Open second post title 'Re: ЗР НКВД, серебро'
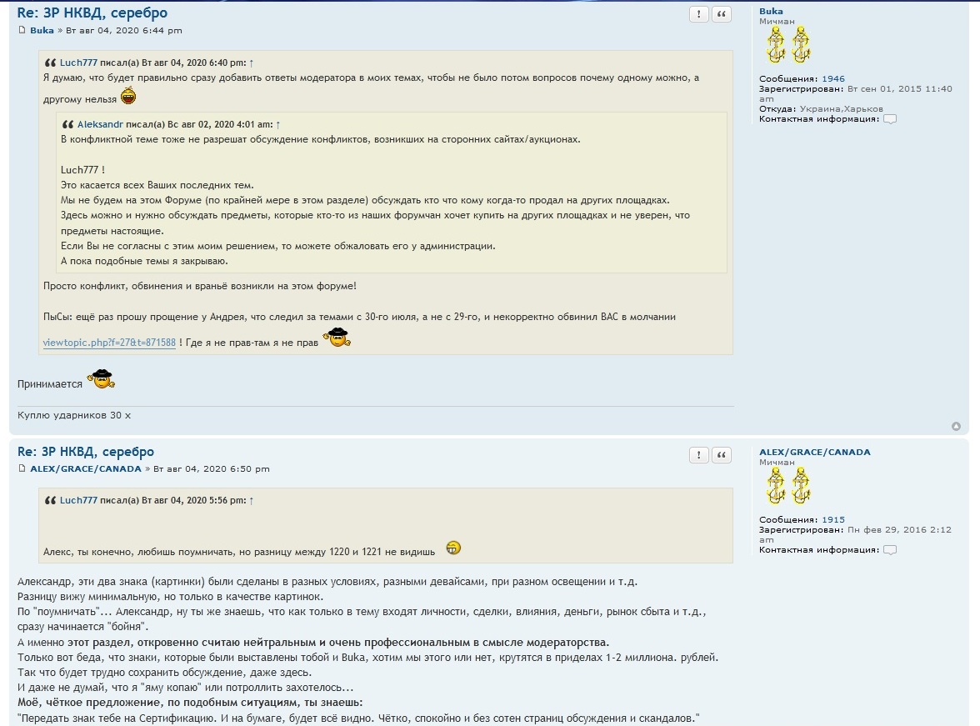The image size is (980, 726). [x=85, y=452]
